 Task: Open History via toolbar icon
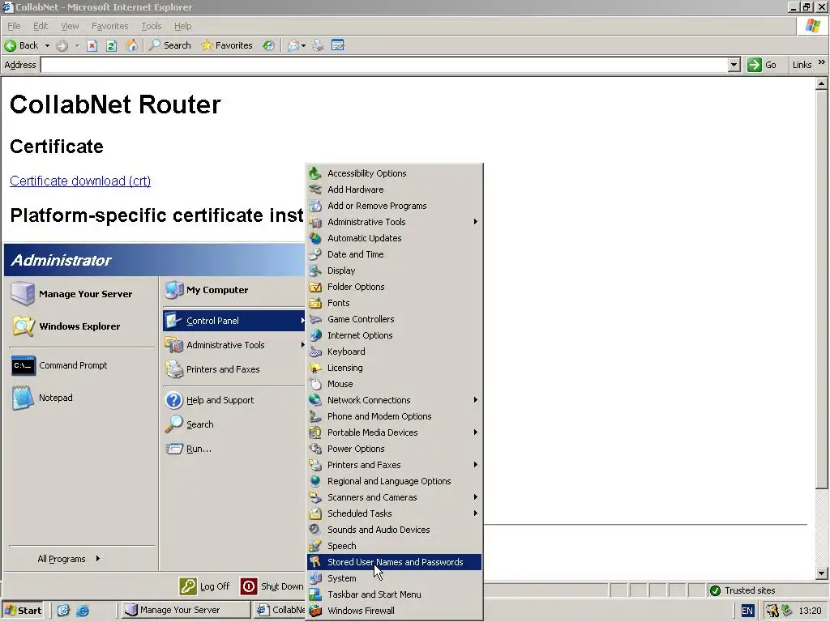pos(269,45)
